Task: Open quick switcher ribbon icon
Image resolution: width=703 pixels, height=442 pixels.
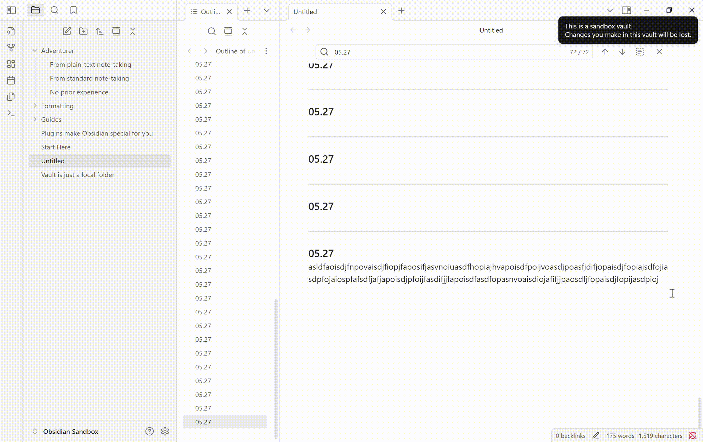Action: pyautogui.click(x=11, y=31)
